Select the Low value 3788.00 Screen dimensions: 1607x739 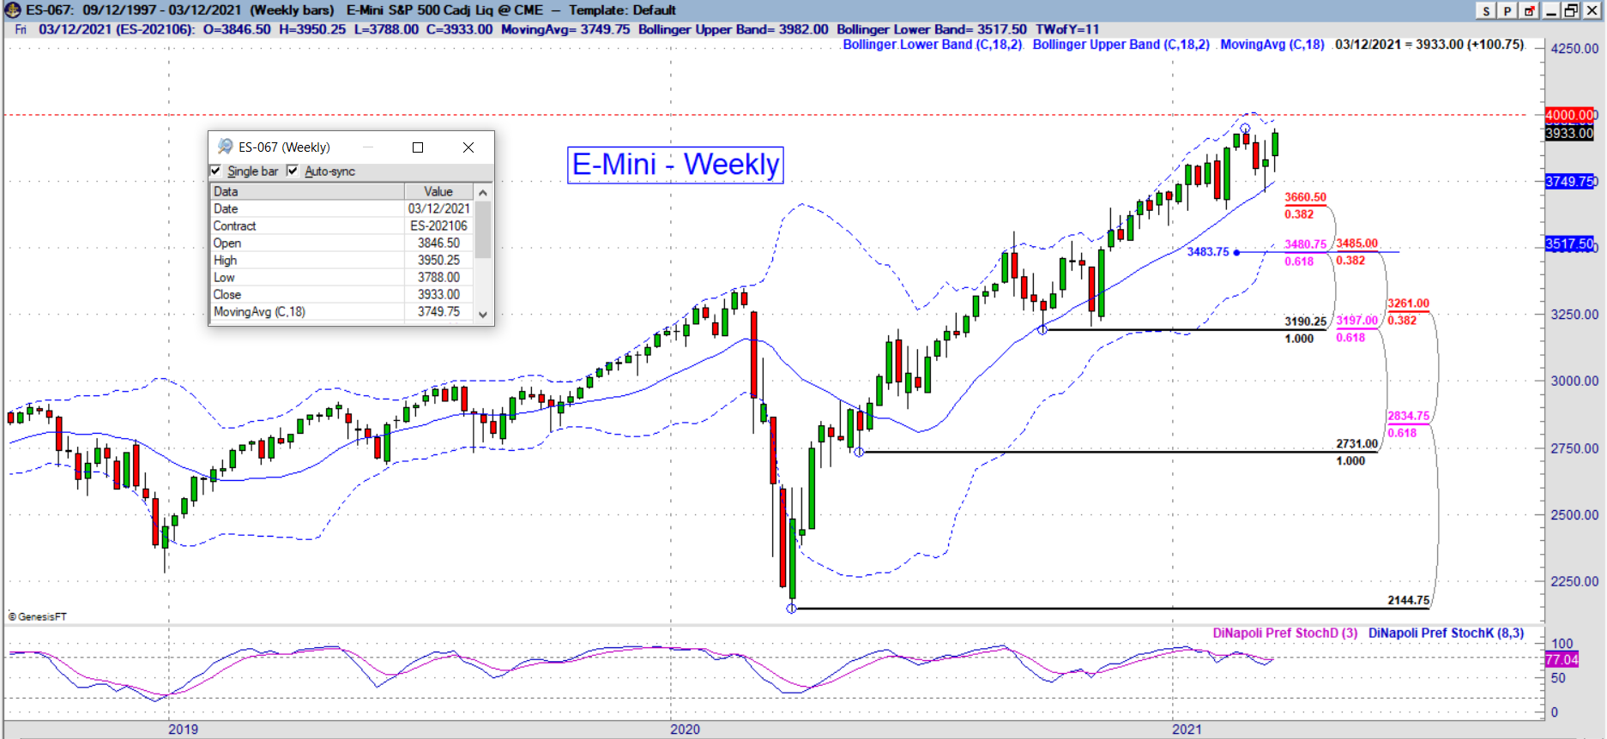tap(438, 277)
